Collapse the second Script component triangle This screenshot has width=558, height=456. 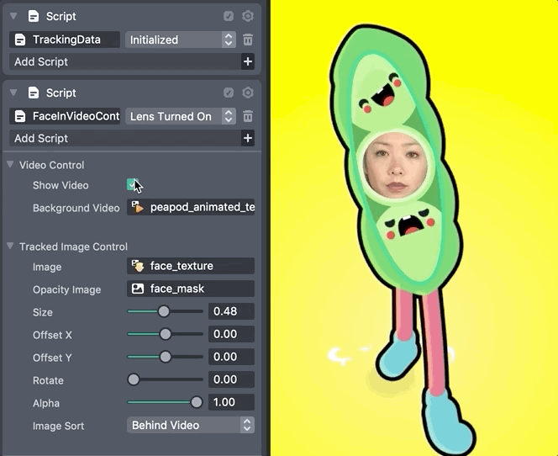[13, 93]
